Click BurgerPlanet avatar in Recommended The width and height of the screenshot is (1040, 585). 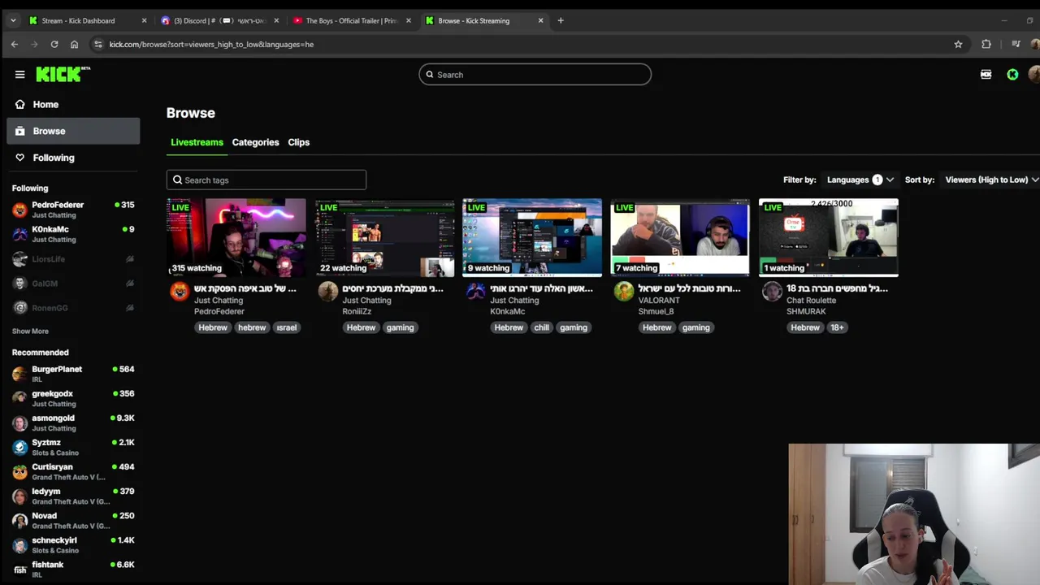(19, 374)
